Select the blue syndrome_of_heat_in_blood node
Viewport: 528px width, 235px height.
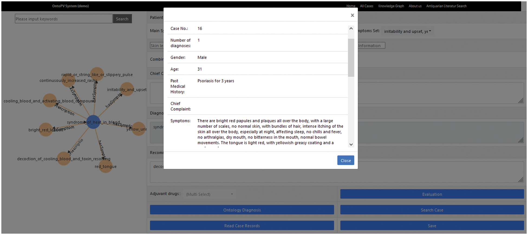[93, 122]
